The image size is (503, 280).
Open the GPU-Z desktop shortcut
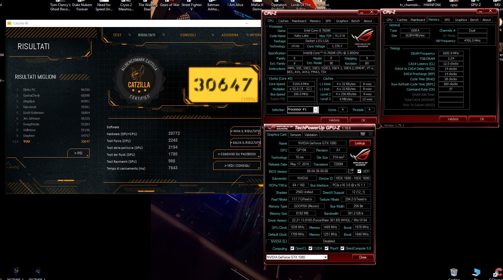coord(476,4)
